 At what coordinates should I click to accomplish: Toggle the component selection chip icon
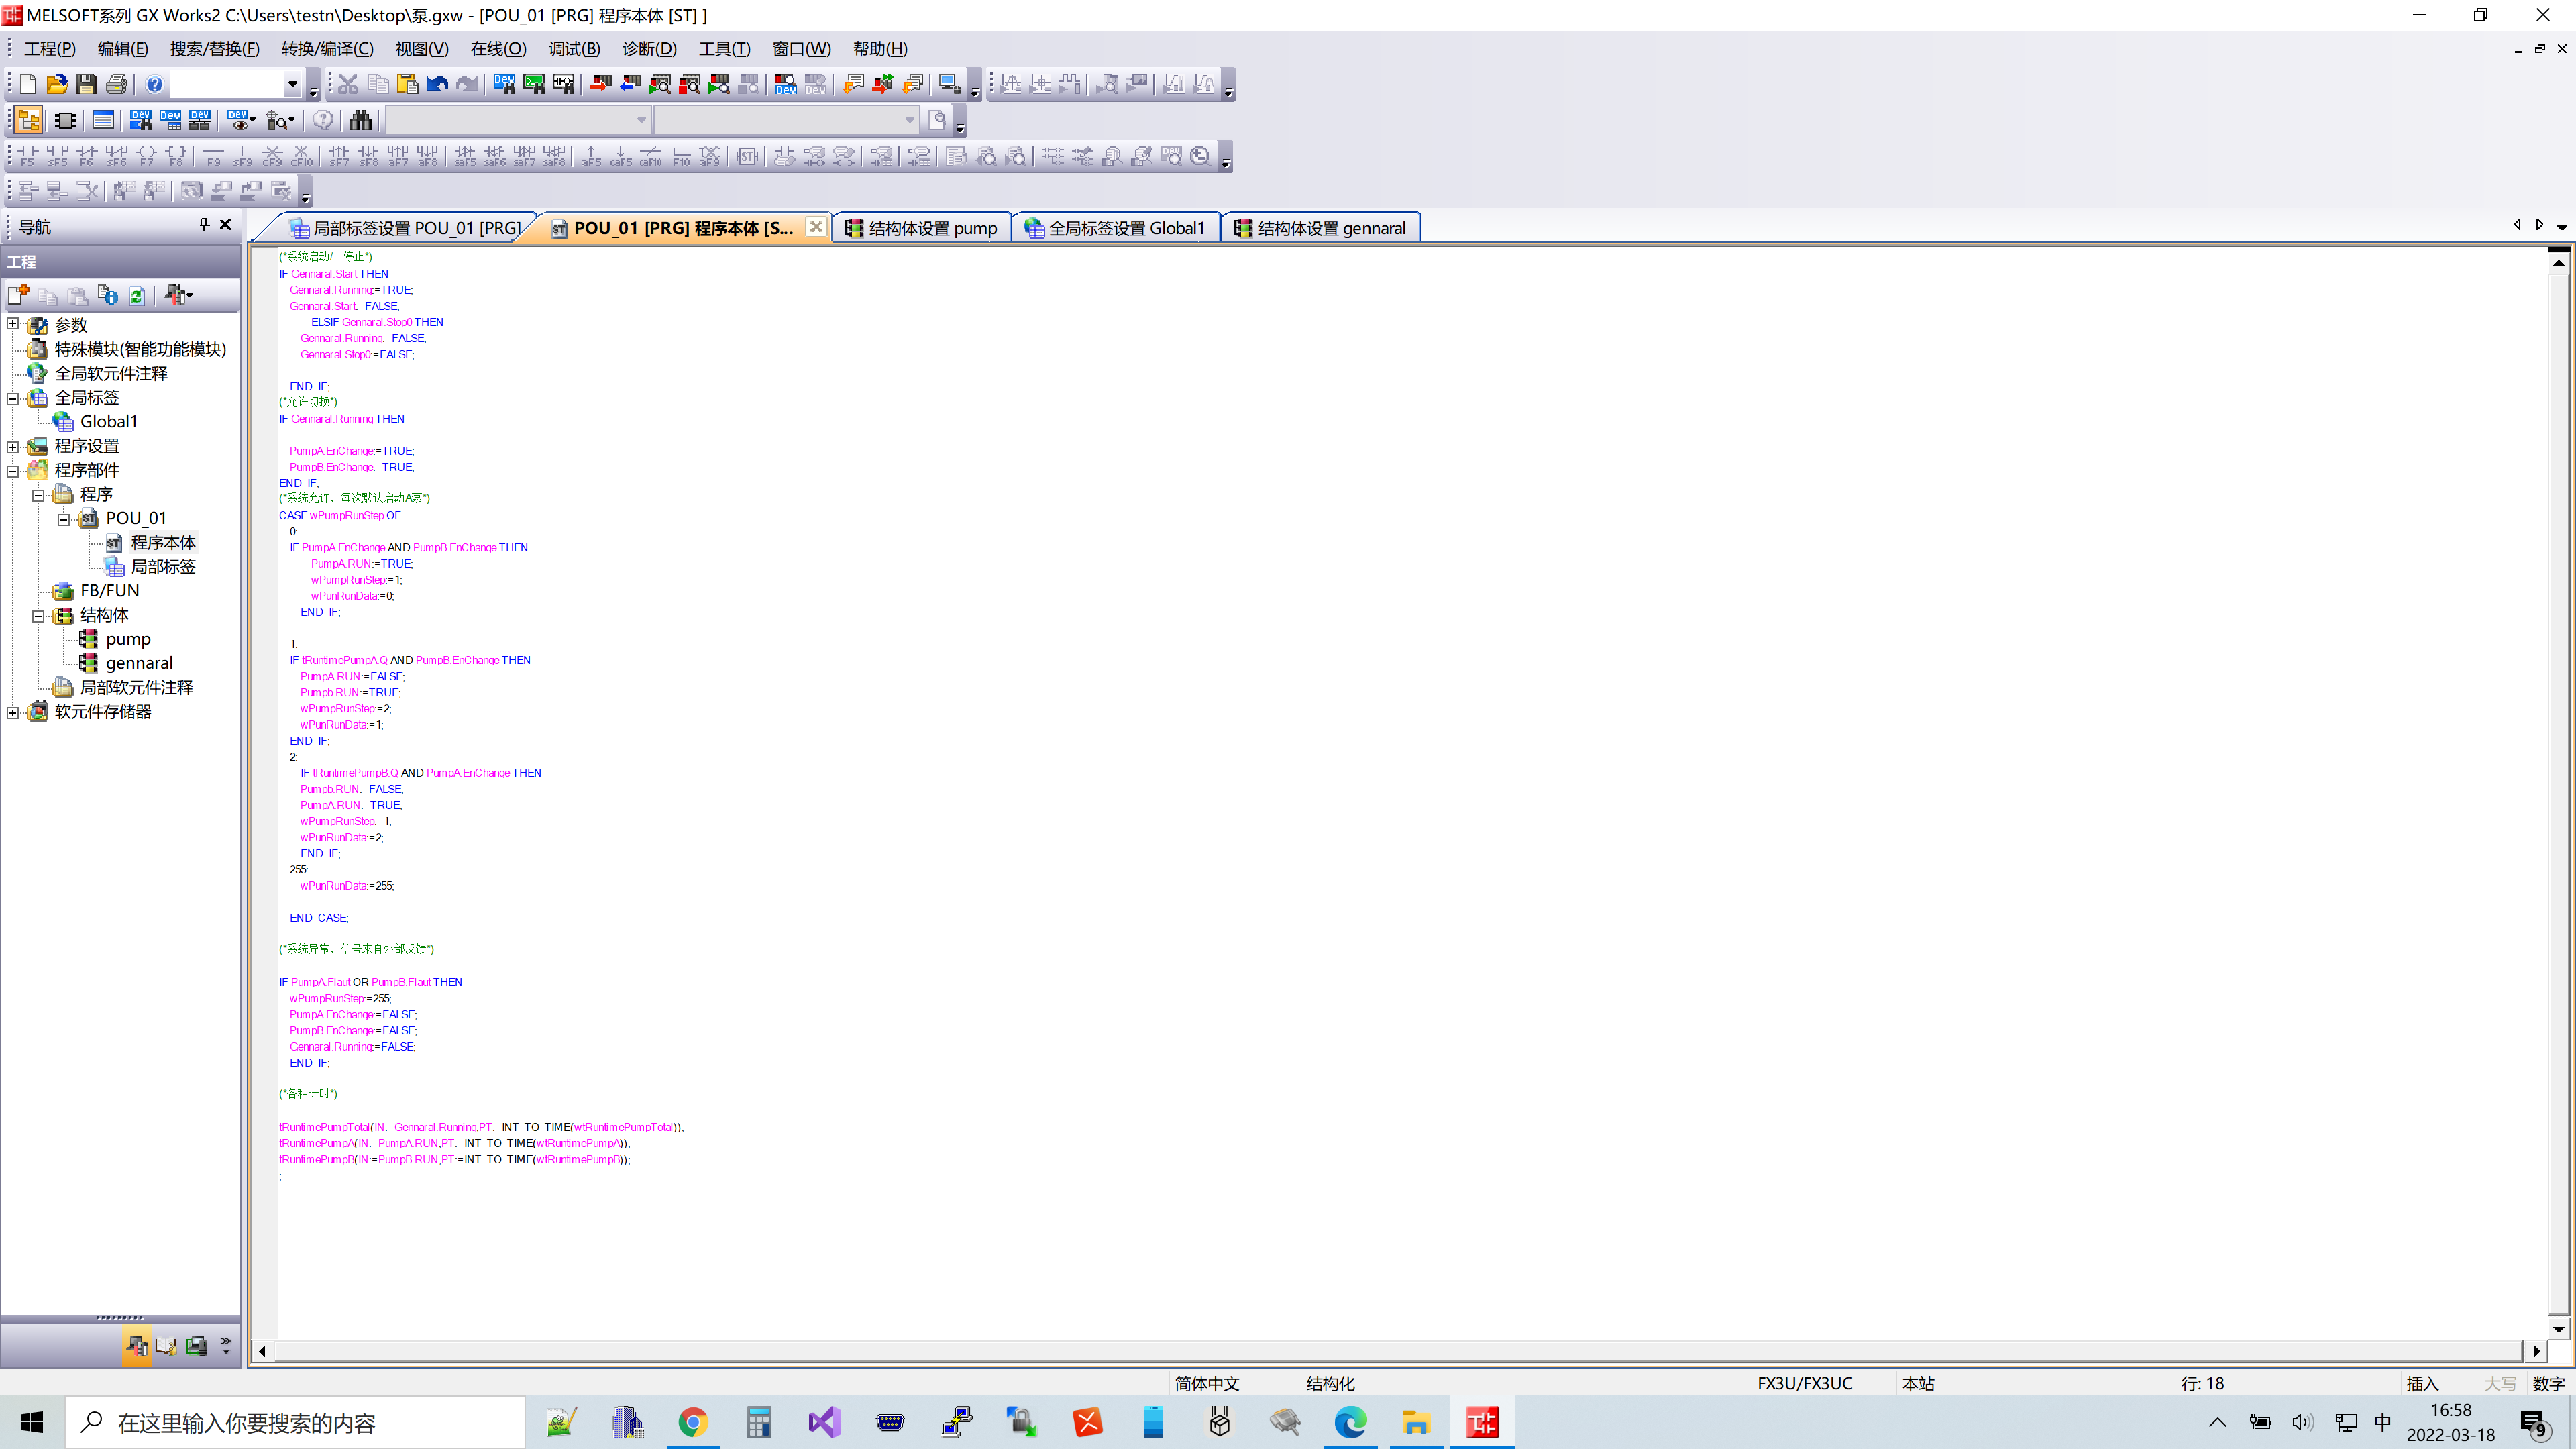pos(65,121)
